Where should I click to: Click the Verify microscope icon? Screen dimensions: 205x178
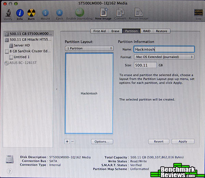tap(8, 13)
